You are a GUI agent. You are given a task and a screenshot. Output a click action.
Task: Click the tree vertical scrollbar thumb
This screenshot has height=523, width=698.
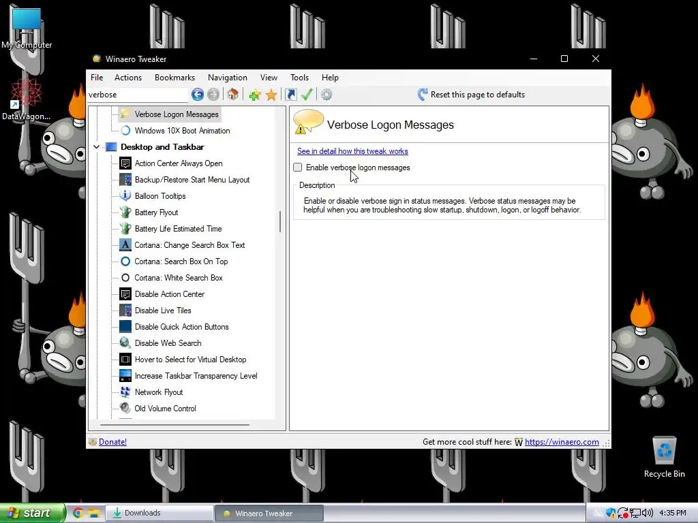pyautogui.click(x=280, y=221)
